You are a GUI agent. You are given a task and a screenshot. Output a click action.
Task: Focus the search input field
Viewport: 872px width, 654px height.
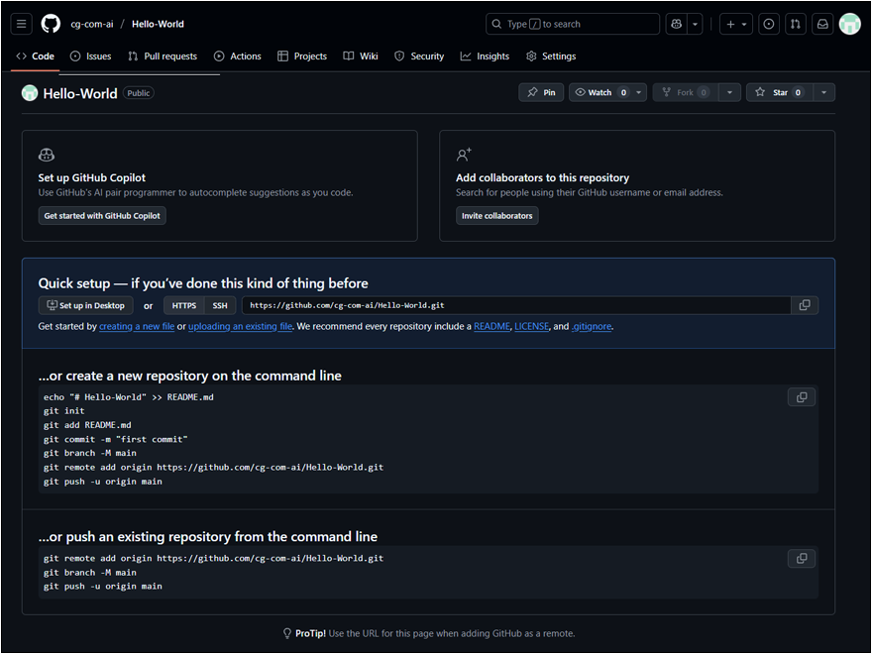[573, 24]
